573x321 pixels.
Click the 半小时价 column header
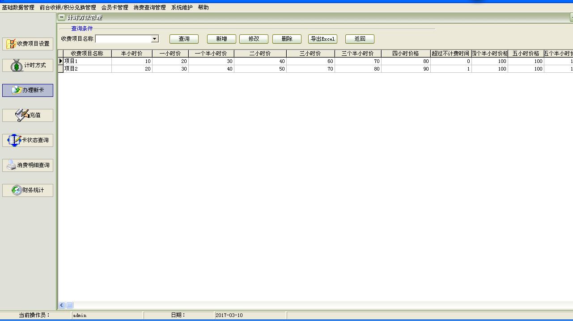point(132,54)
